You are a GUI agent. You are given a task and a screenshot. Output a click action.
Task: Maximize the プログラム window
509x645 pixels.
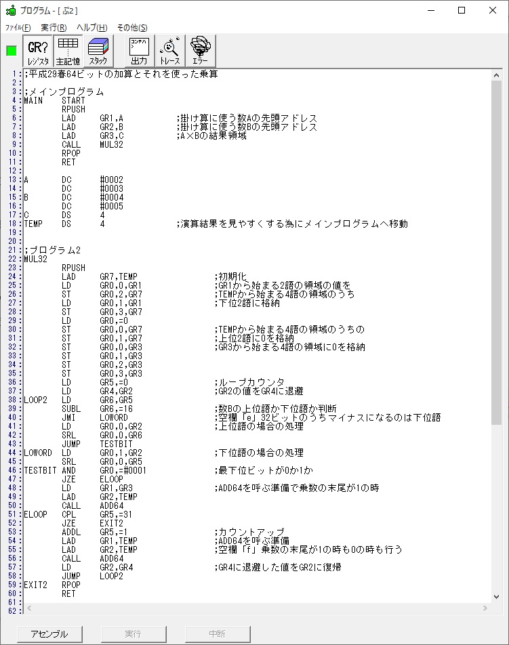[x=462, y=10]
